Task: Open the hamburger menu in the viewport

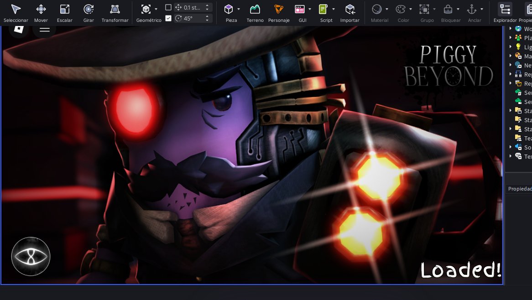Action: tap(44, 30)
